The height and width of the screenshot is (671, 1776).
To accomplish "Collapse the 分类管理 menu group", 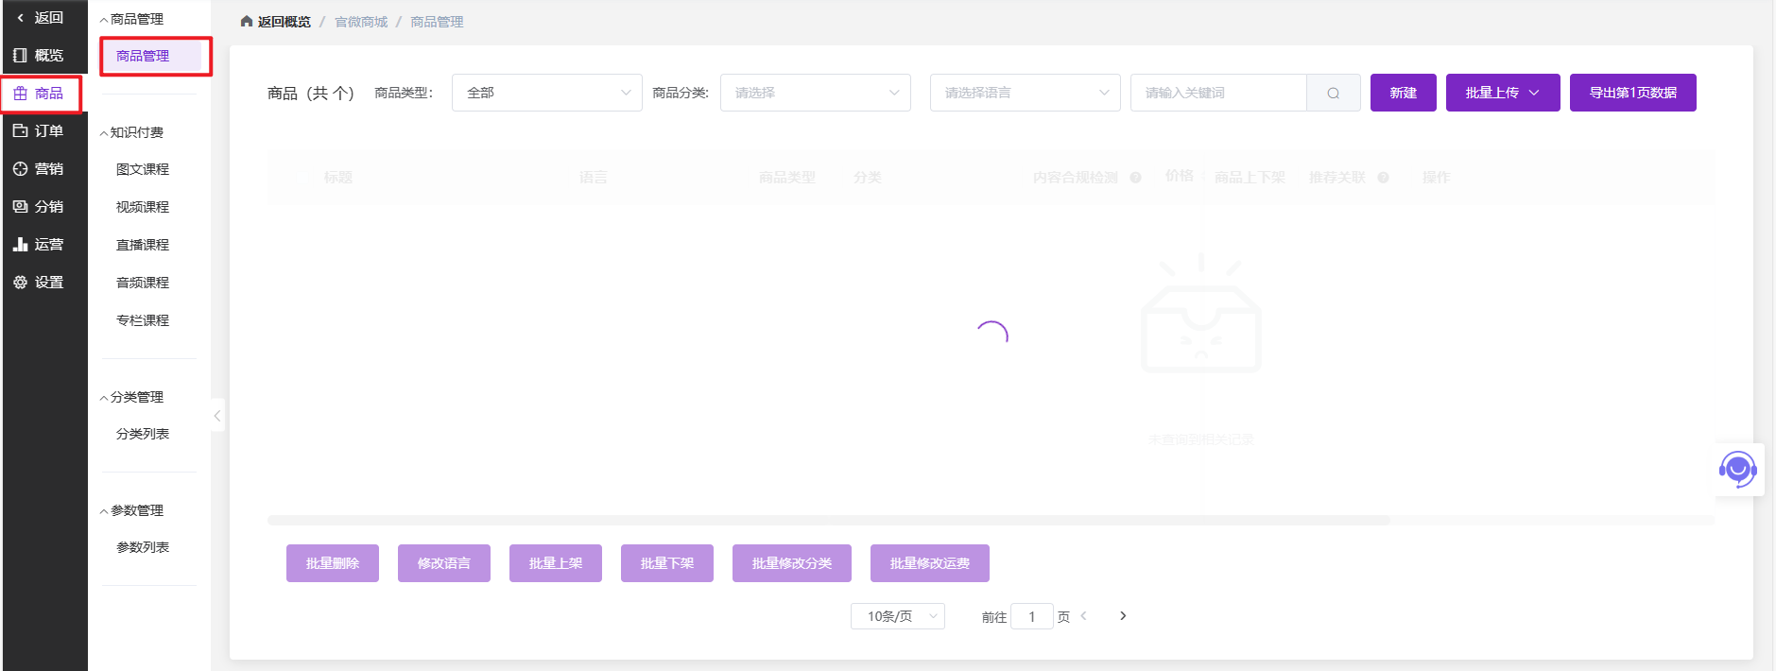I will [104, 398].
